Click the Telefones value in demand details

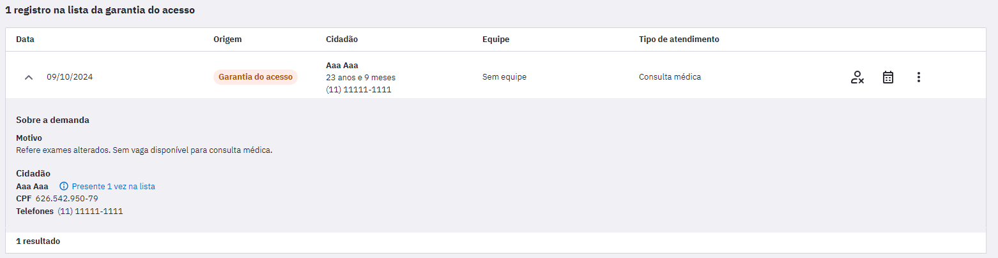tap(90, 211)
